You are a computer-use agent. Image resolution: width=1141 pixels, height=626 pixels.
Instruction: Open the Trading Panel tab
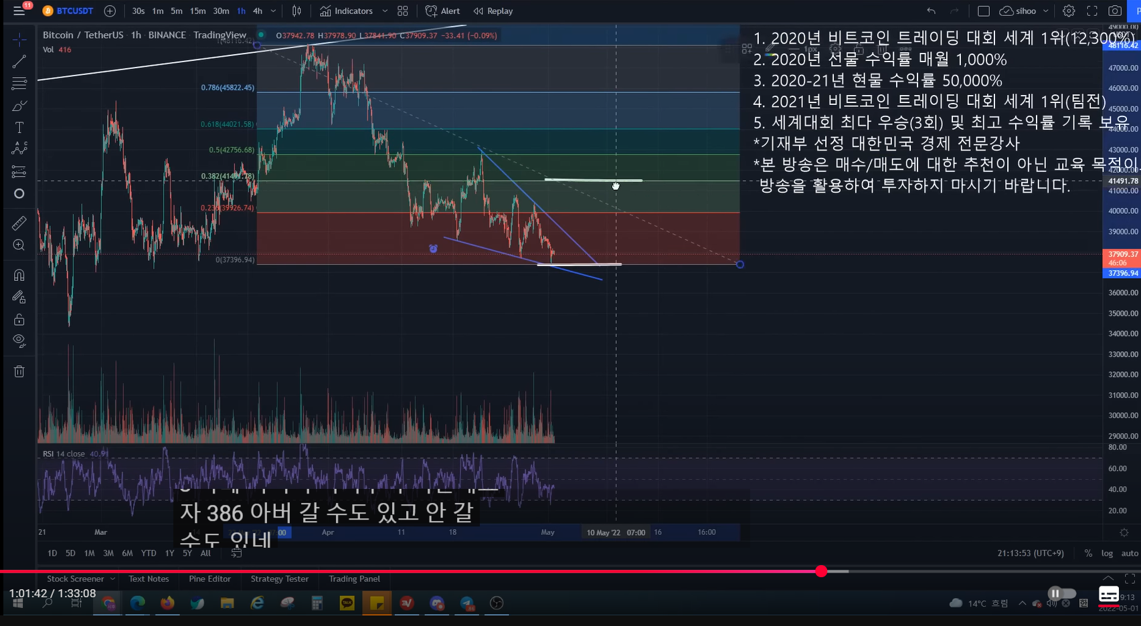pos(354,579)
